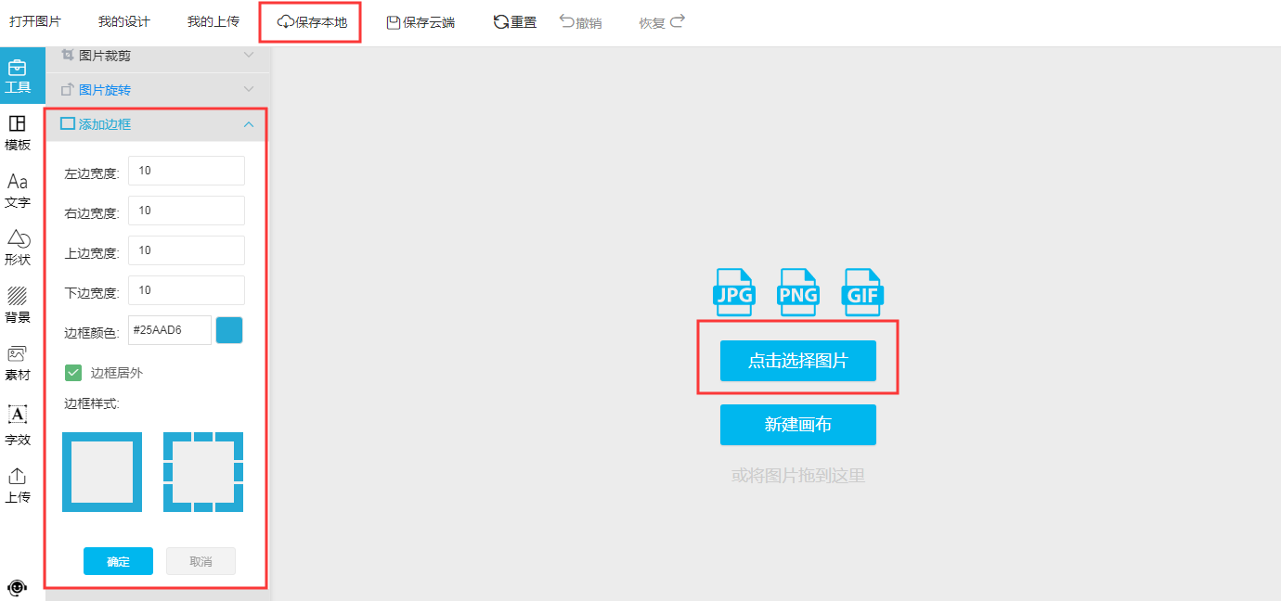Click the 边框颜色 hex code field
The image size is (1281, 601).
tap(170, 330)
